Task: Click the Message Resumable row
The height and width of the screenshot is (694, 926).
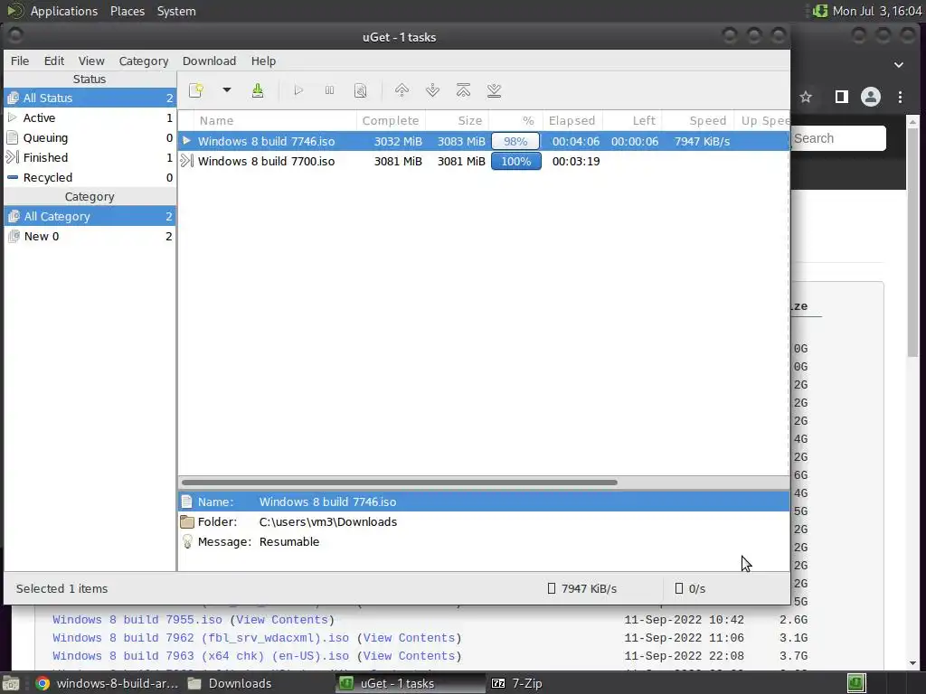Action: 483,542
